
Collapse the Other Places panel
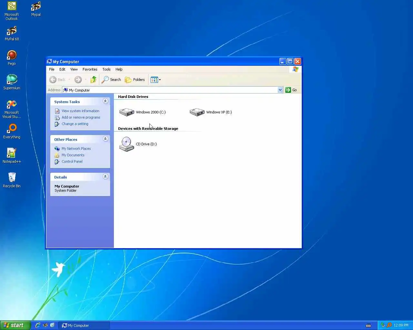(105, 139)
